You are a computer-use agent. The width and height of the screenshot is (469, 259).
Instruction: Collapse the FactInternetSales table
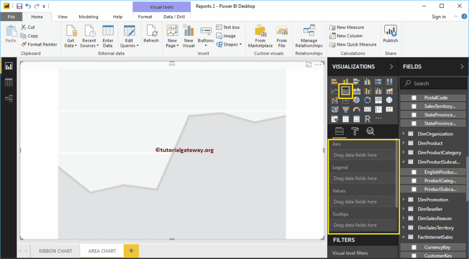click(x=404, y=237)
